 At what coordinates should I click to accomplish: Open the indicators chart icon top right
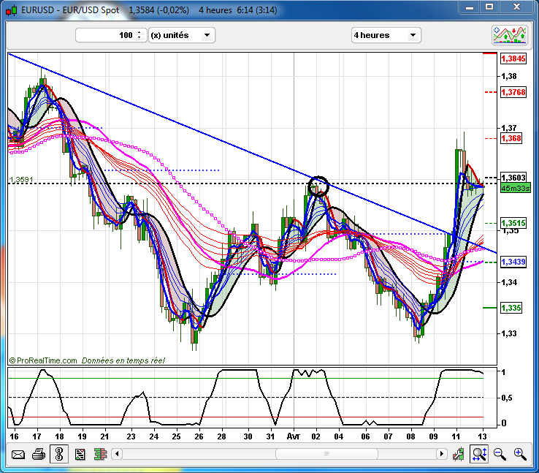tap(511, 35)
